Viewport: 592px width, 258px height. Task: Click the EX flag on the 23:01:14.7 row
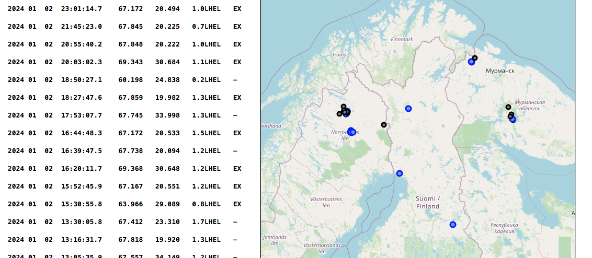click(237, 9)
